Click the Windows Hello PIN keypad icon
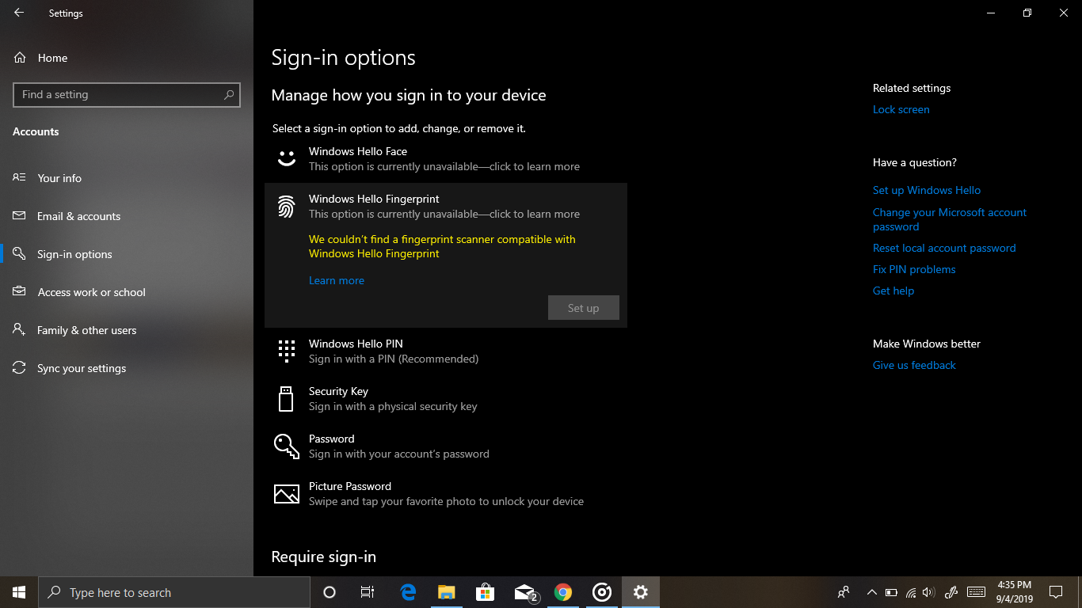 (286, 351)
